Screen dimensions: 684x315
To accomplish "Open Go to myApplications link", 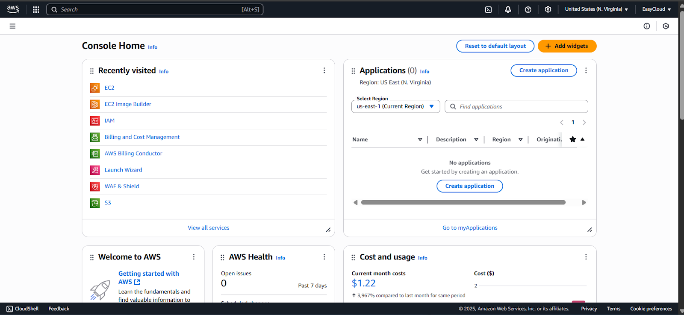I will click(470, 228).
